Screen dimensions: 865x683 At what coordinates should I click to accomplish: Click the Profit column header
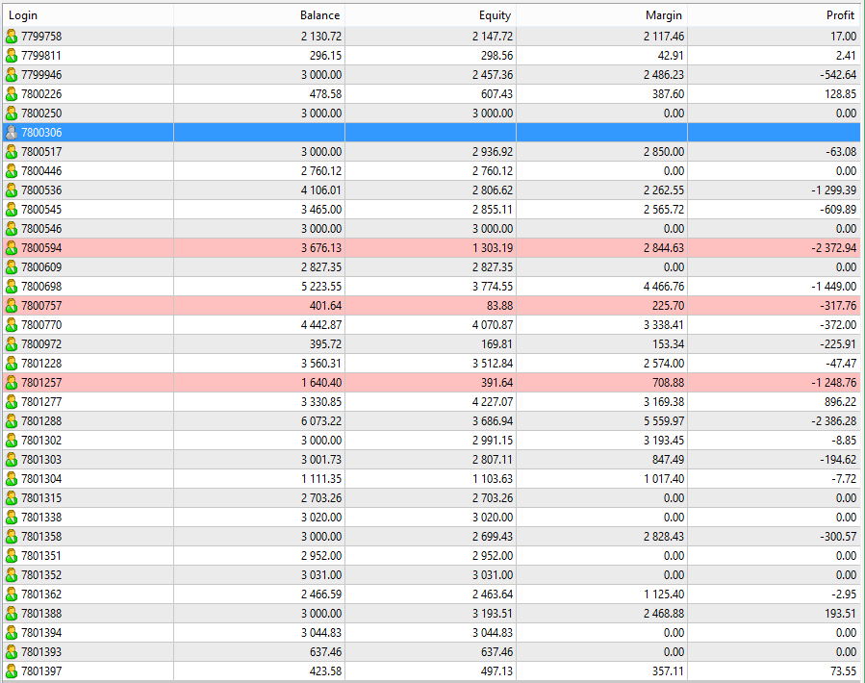(x=840, y=15)
